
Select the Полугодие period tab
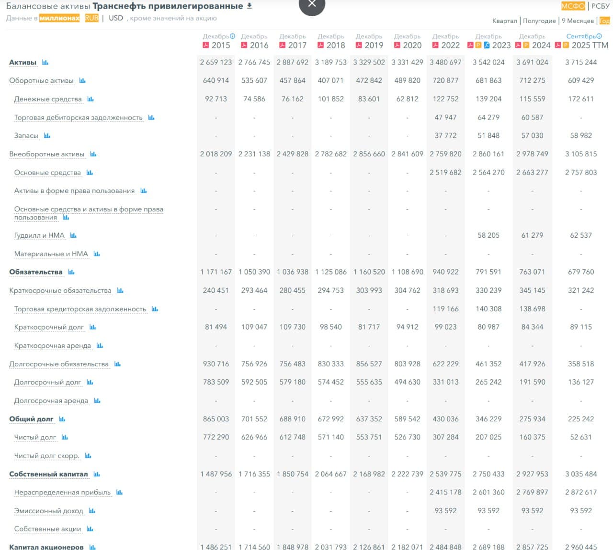pos(539,21)
